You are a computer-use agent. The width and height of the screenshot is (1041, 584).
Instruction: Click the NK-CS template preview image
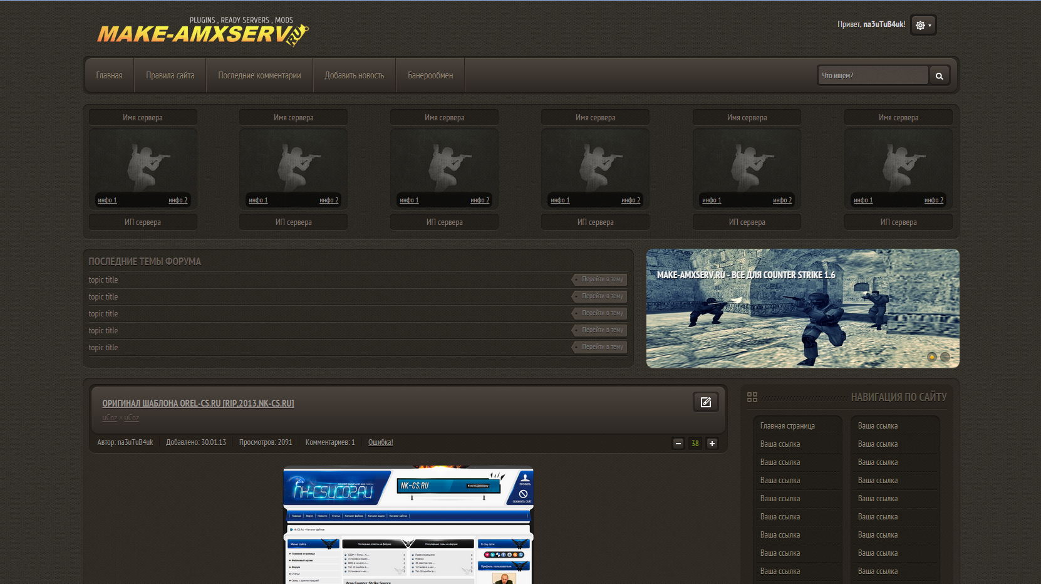pyautogui.click(x=408, y=525)
